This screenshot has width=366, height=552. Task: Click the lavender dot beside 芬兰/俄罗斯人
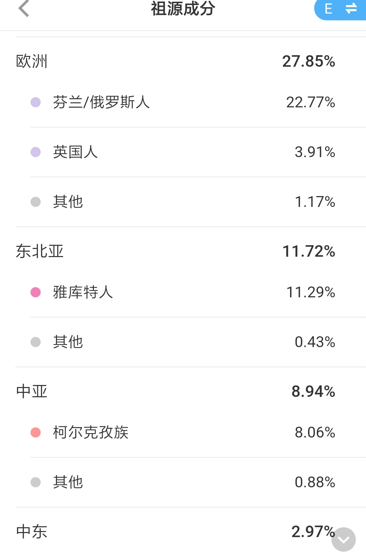coord(36,102)
